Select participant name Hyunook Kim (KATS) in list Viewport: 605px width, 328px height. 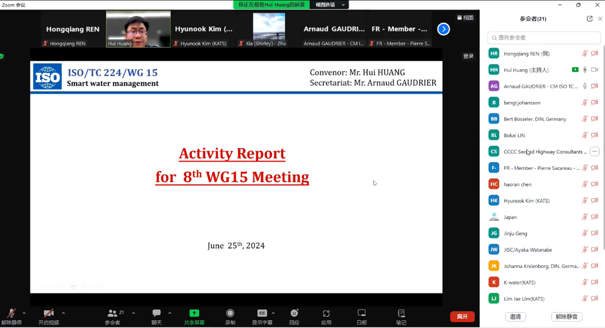pos(526,201)
